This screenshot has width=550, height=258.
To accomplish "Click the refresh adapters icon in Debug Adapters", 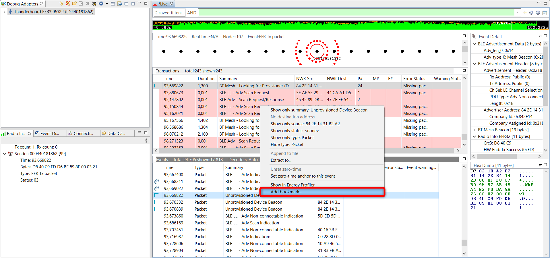I will tap(61, 4).
